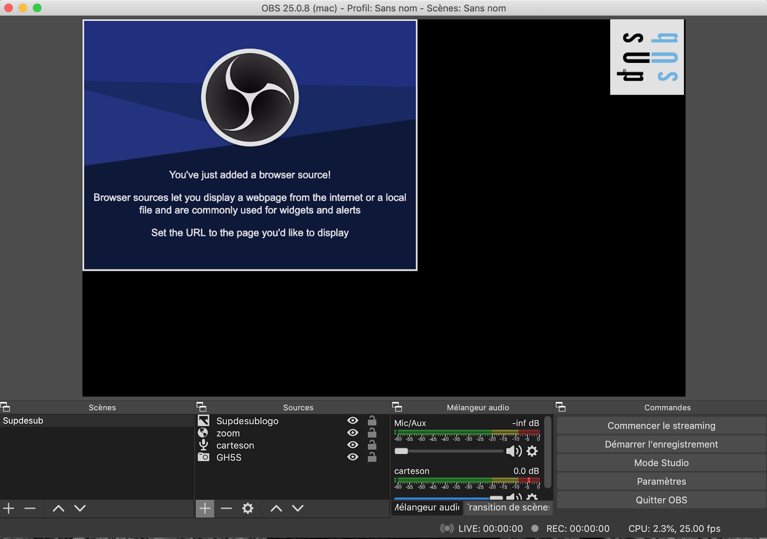Switch to Transition de scènes tab
This screenshot has width=767, height=539.
[x=508, y=507]
